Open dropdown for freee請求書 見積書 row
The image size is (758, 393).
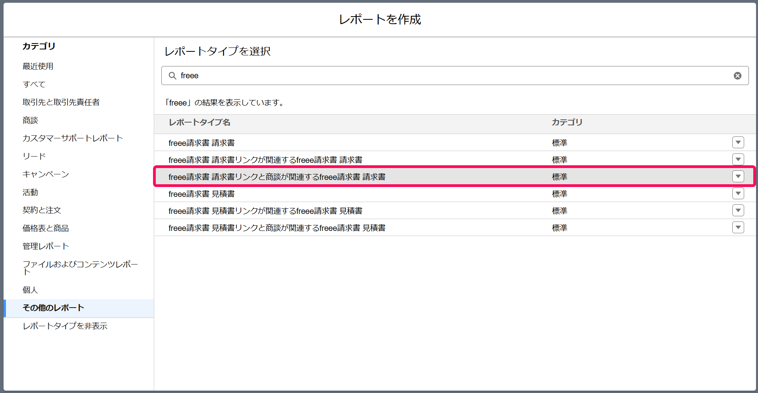coord(738,193)
